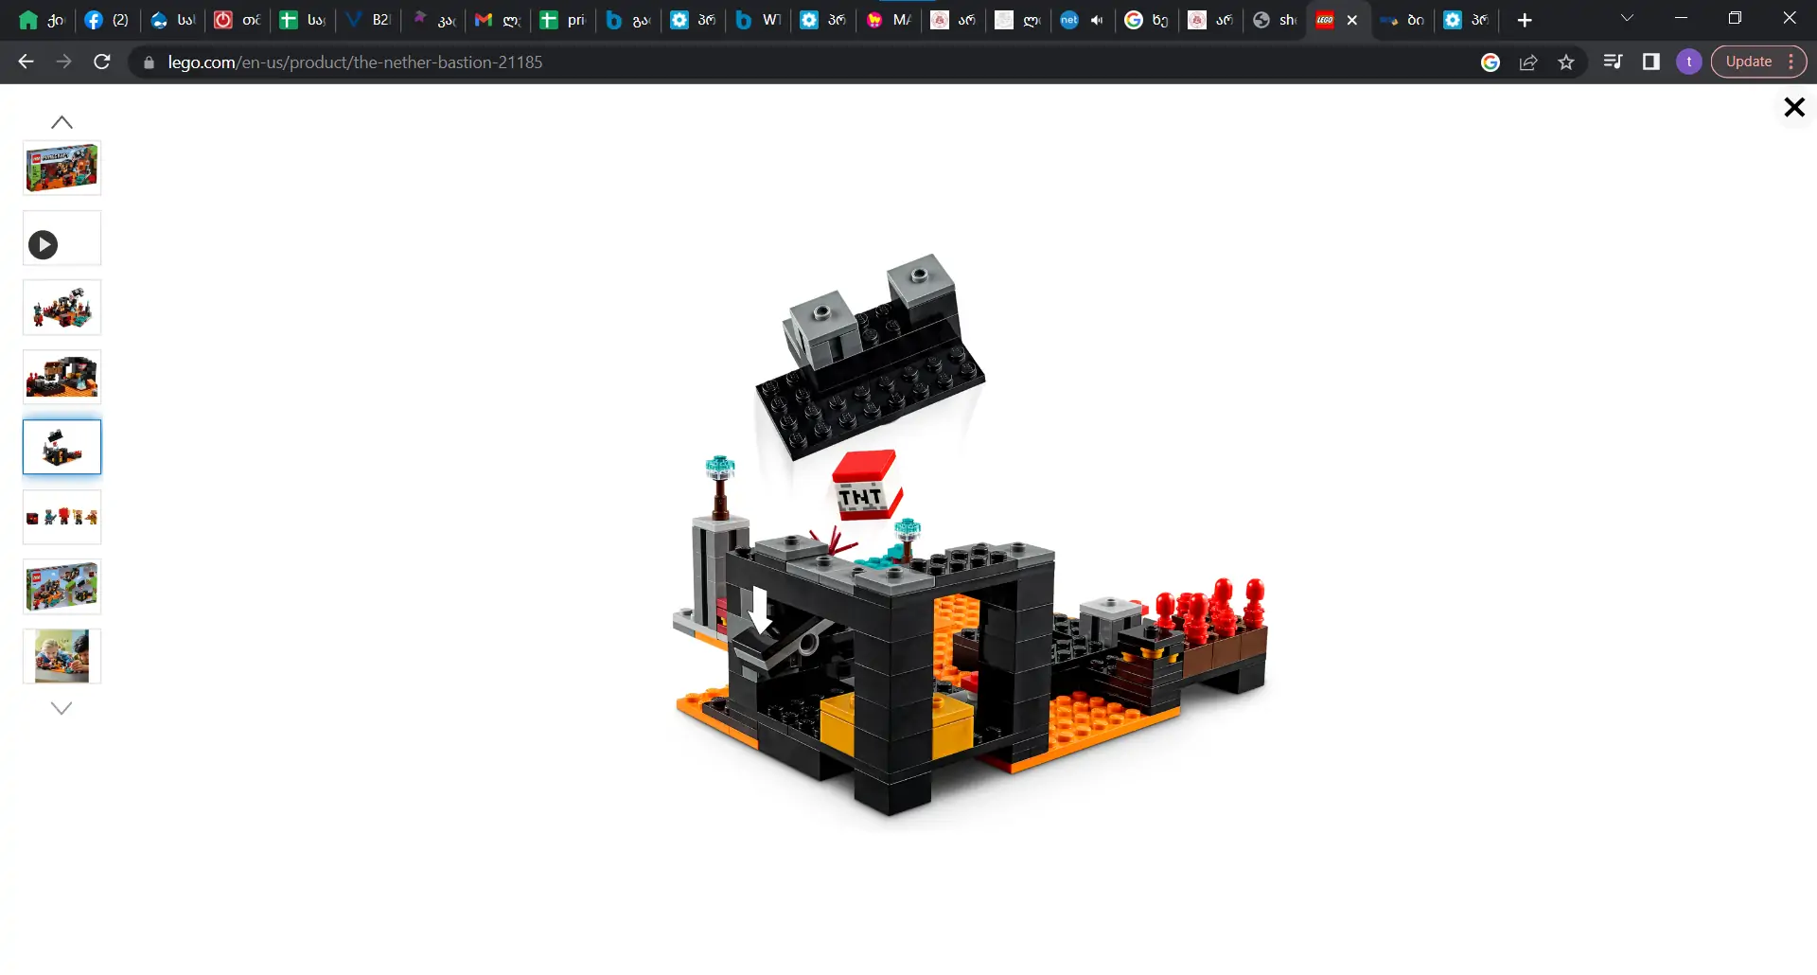The height and width of the screenshot is (975, 1817).
Task: Close the enlarged image viewer
Action: pos(1793,108)
